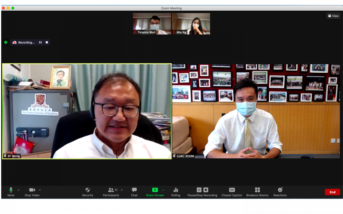Mute the microphone
343x214 pixels.
click(11, 192)
